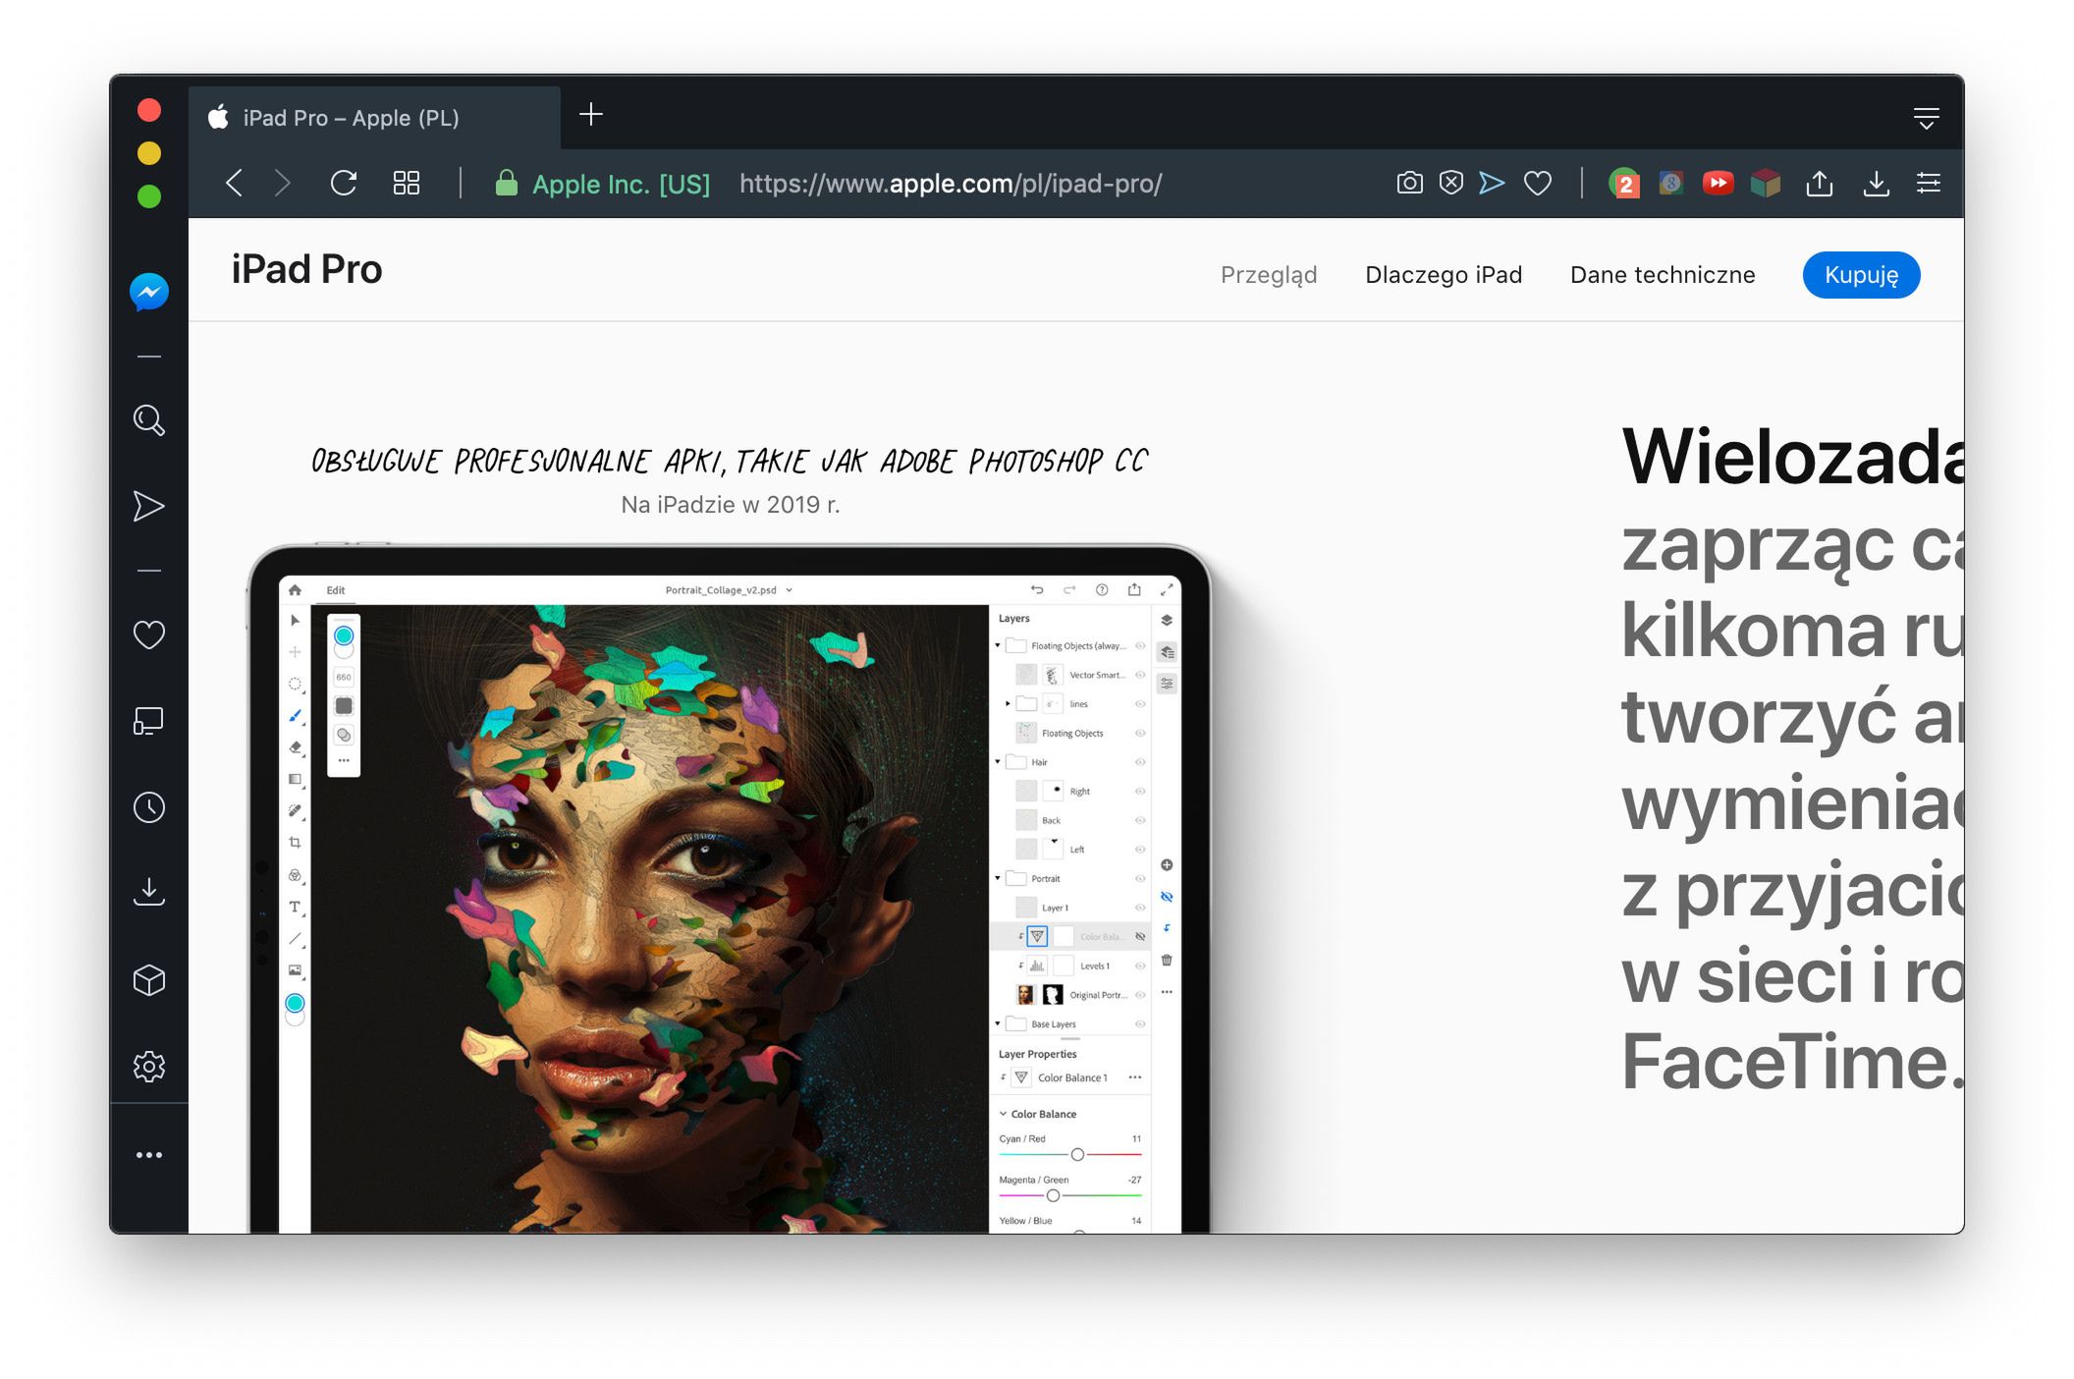
Task: Open the Dane techniczne page link
Action: (x=1662, y=275)
